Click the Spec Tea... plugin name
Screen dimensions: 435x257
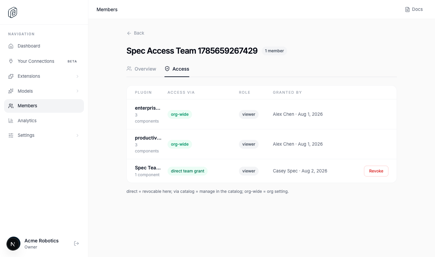click(148, 168)
